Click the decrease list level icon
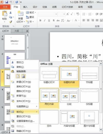Viewport: 103px width, 134px height. point(97,14)
